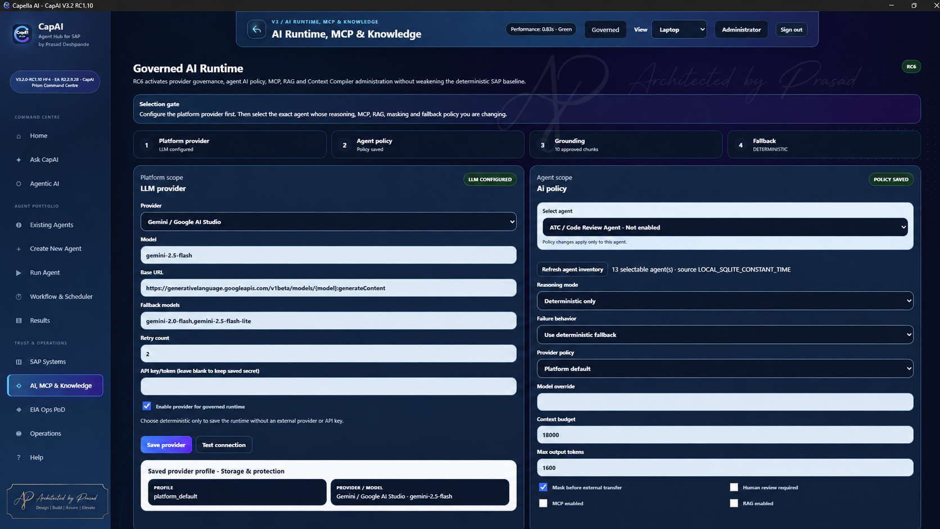The height and width of the screenshot is (529, 940).
Task: Open the Provider policy dropdown
Action: click(725, 369)
